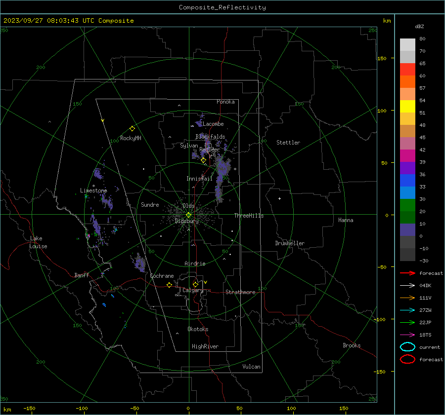The height and width of the screenshot is (415, 445).
Task: Select the orange 111V arrow symbol
Action: [x=407, y=298]
